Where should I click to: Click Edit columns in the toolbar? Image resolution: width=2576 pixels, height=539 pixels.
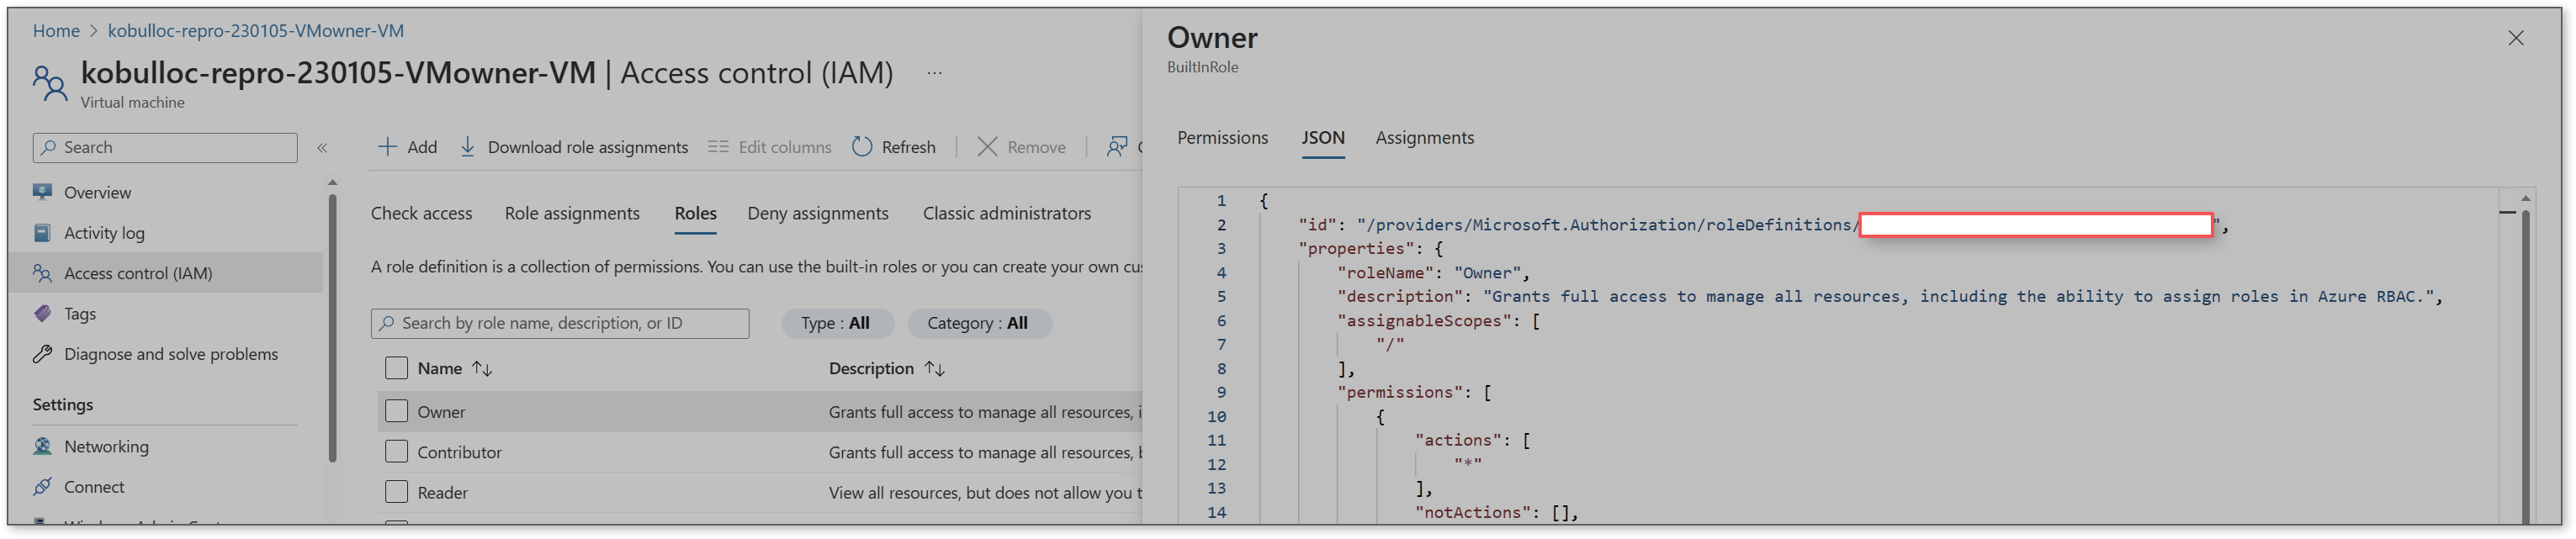770,147
